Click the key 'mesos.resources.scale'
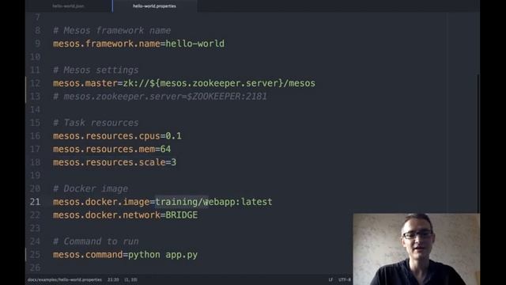Screen dimensions: 506x285 pos(109,162)
